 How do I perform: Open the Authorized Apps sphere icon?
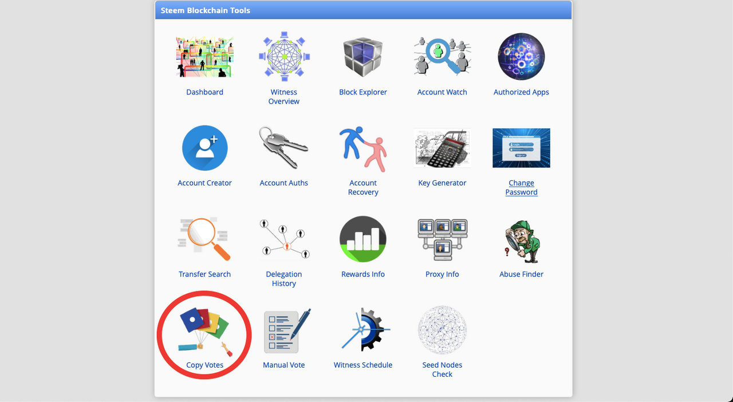[x=521, y=57]
